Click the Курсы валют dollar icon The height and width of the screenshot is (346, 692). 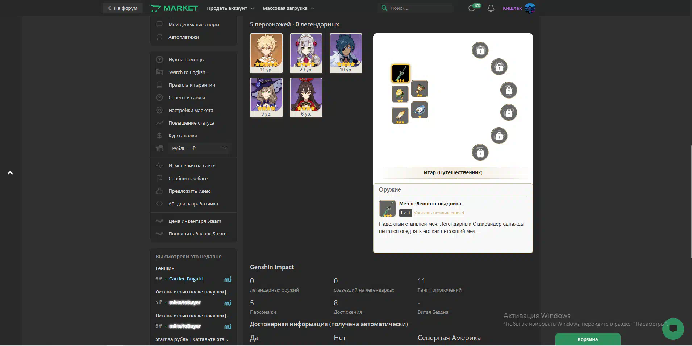[159, 136]
